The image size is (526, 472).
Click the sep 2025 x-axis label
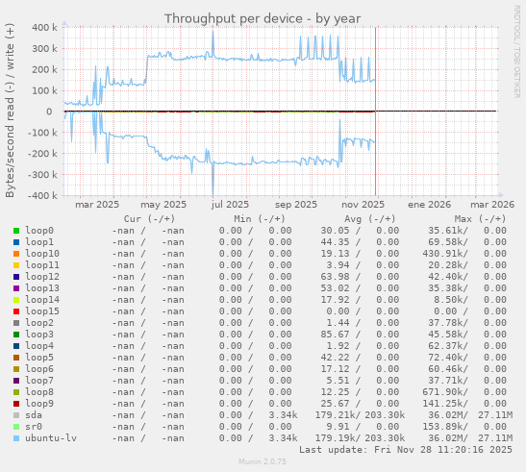[x=296, y=205]
